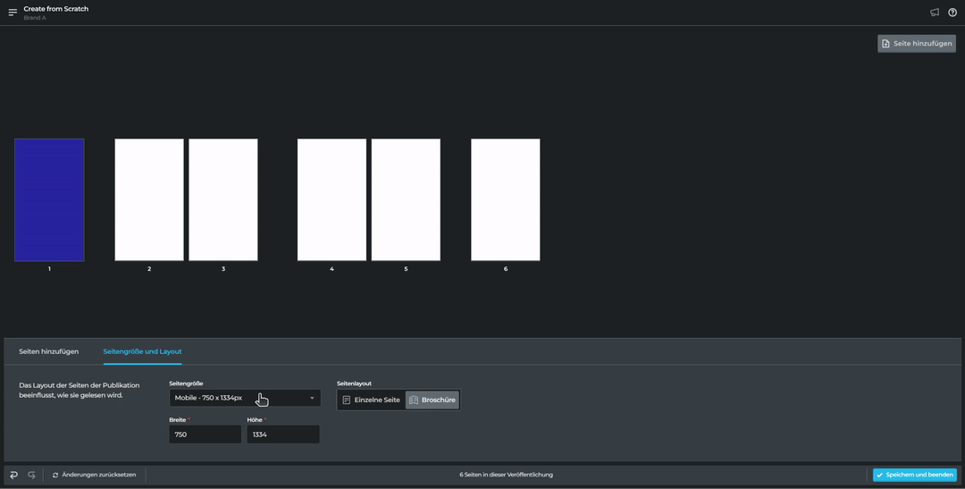Select Broschüre layout option

432,400
